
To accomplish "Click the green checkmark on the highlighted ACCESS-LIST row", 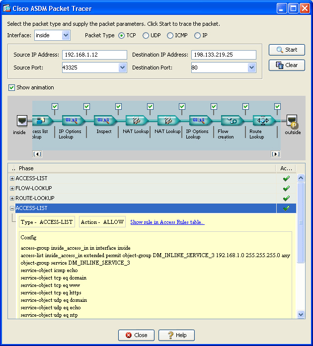I will tap(286, 208).
